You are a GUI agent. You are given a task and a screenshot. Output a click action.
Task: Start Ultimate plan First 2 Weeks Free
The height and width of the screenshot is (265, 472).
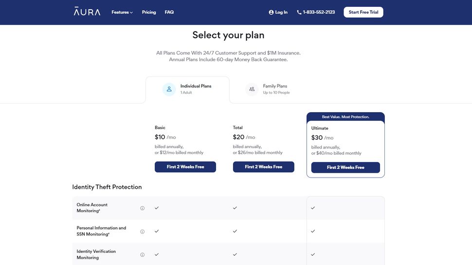345,167
